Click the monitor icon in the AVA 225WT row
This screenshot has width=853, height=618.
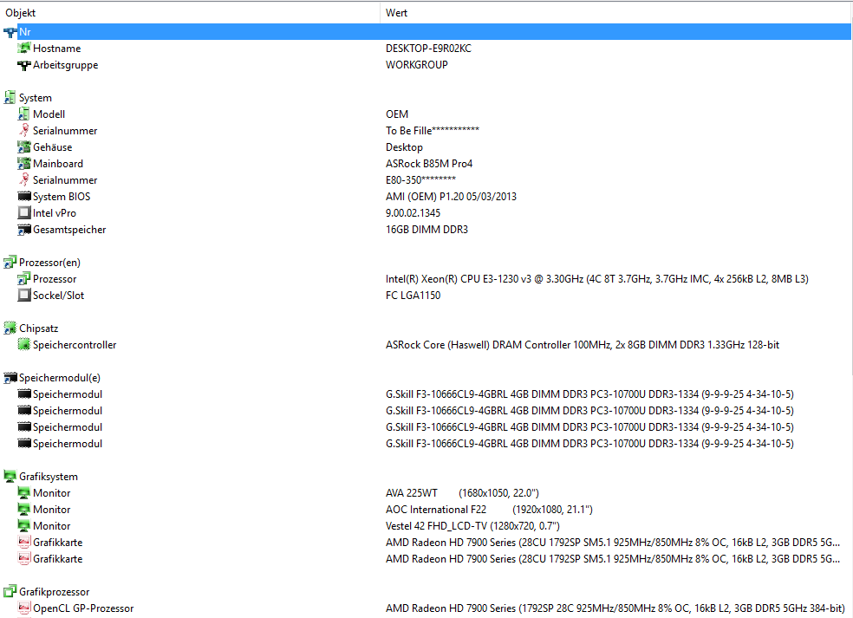pyautogui.click(x=24, y=493)
